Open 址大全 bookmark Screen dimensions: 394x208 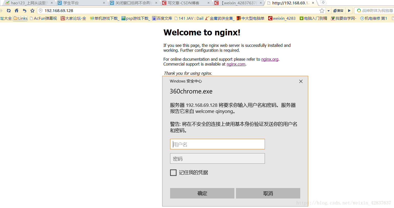click(6, 18)
